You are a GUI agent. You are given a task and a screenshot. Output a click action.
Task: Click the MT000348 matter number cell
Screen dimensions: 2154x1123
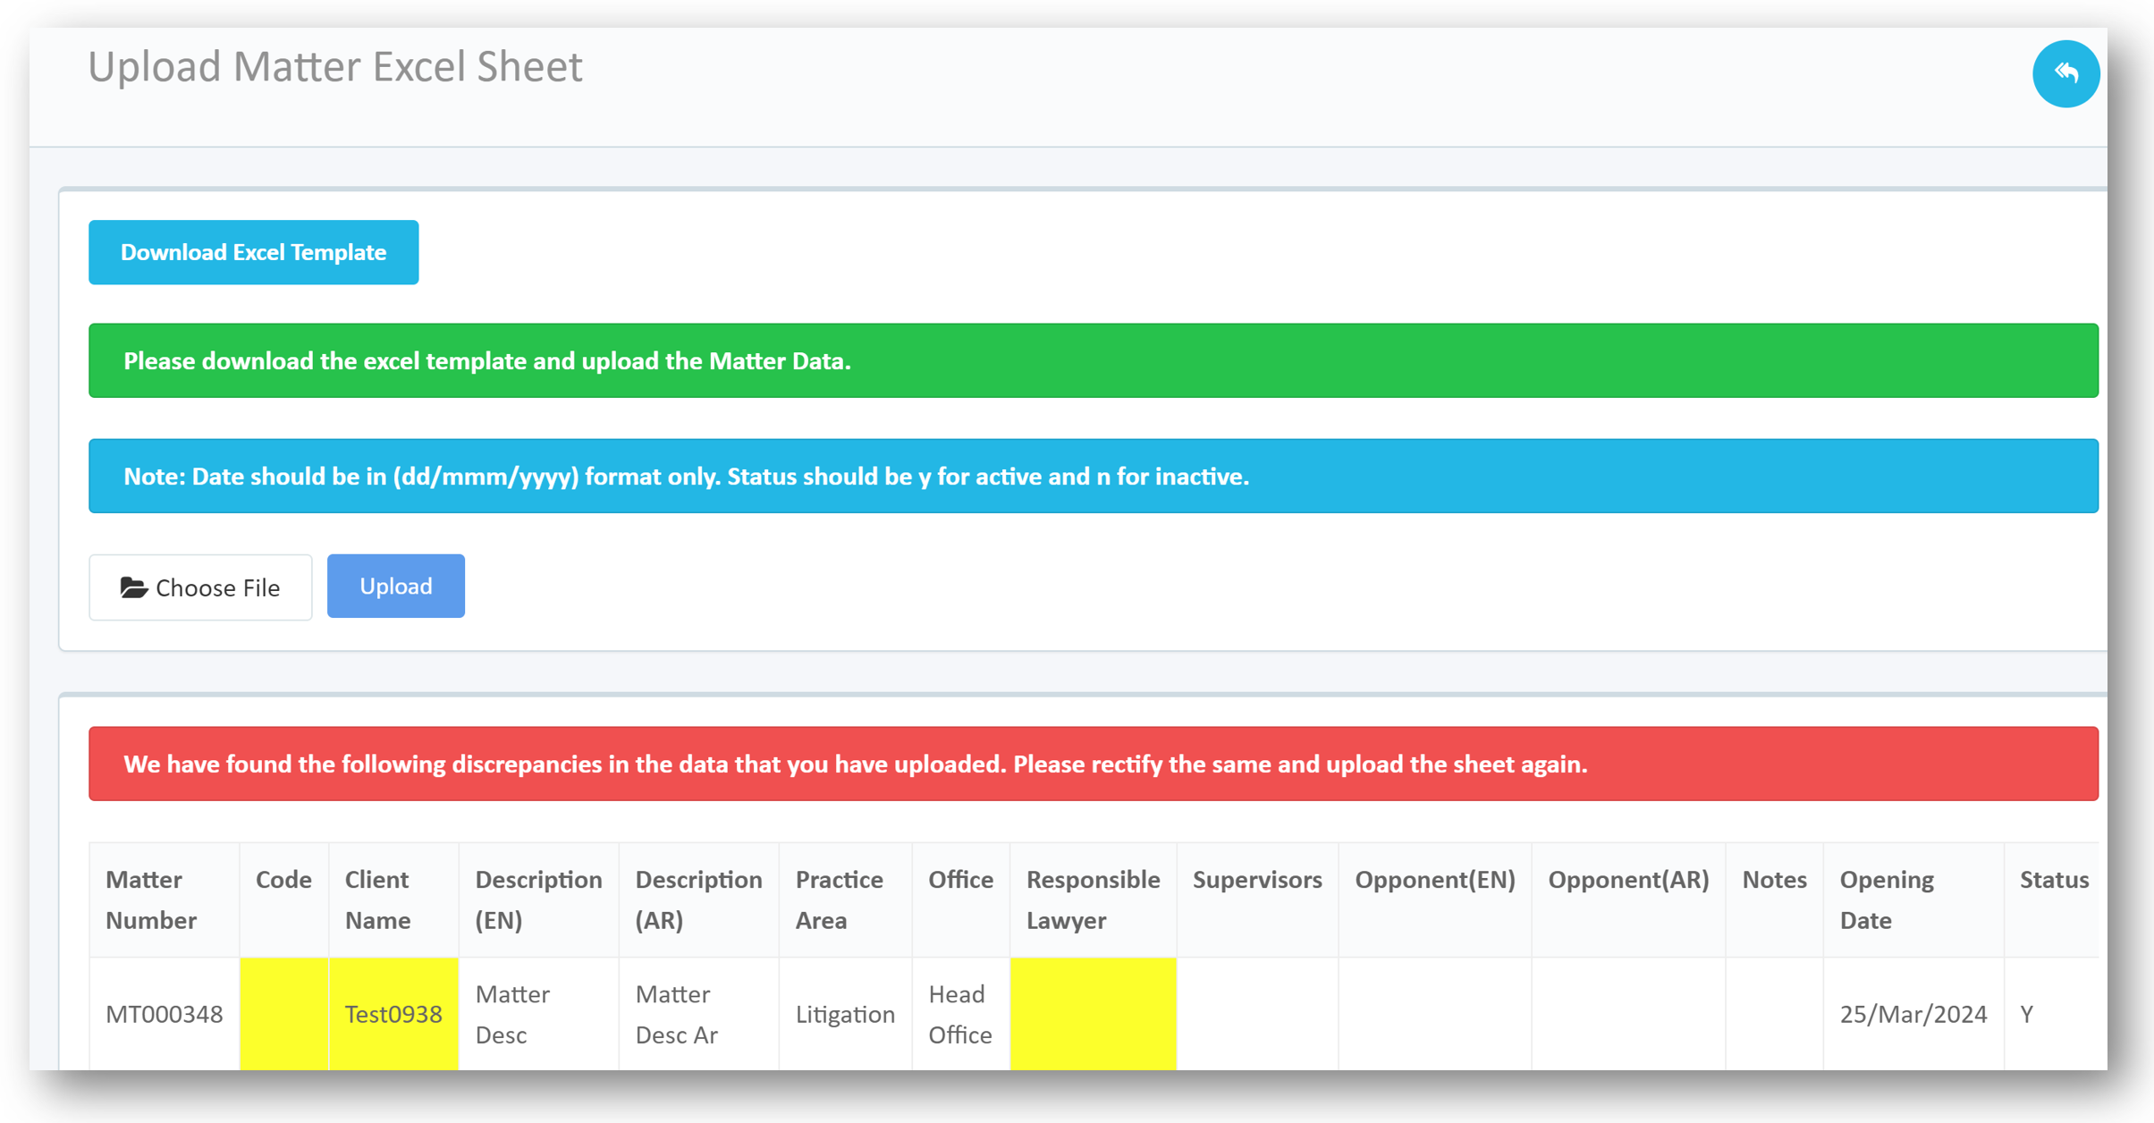[x=165, y=1014]
